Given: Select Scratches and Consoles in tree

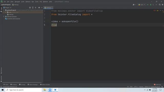Looking at the screenshot, I should click(x=13, y=19).
